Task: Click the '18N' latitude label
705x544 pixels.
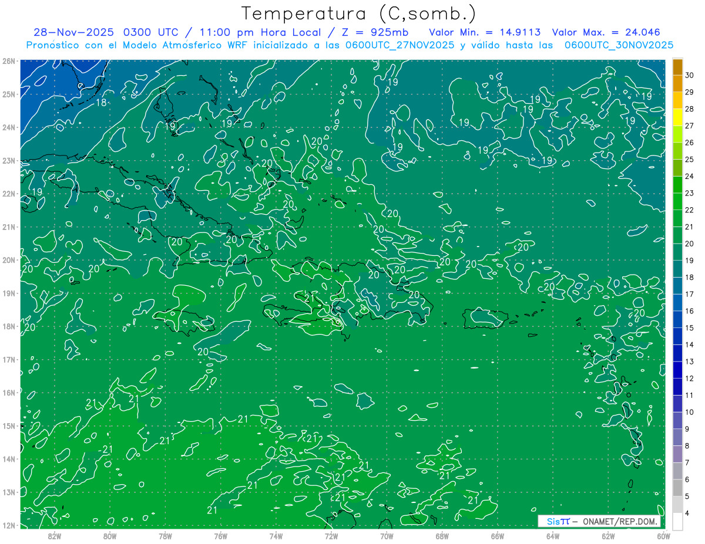Action: 8,326
